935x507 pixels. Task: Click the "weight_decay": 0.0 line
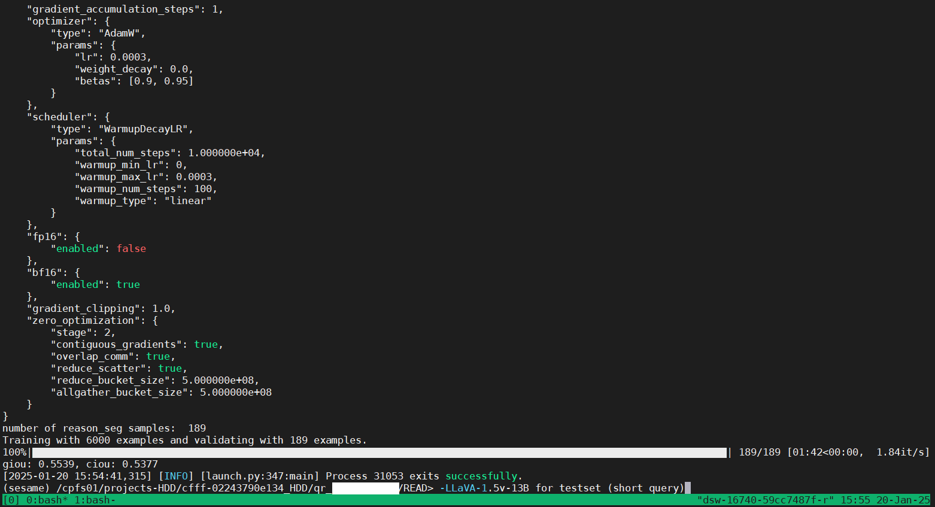pos(134,69)
